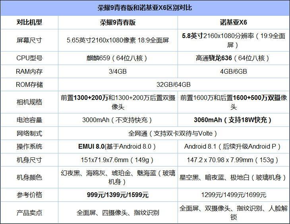Click the 151x71.9x7.6mm（149g）cell
Viewport: 290px width, 224px height.
118,160
